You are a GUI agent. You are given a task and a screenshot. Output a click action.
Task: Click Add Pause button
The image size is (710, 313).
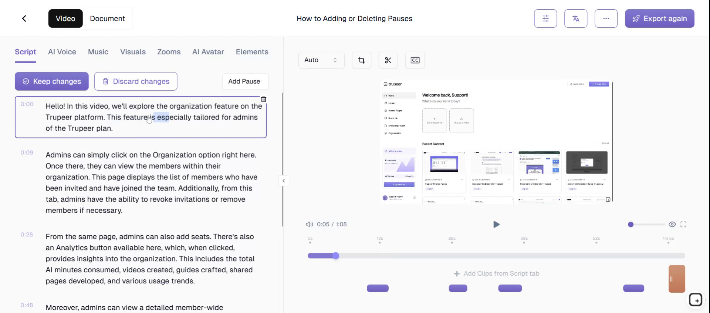coord(245,81)
